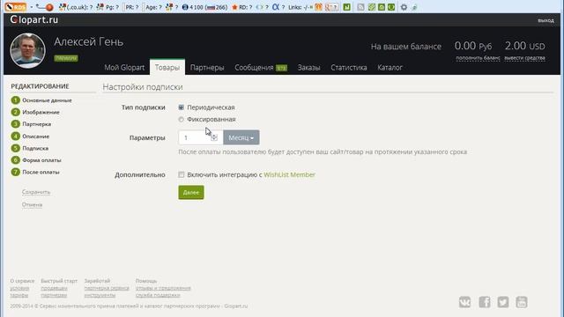Open the Мой Glopart tab

click(x=124, y=68)
